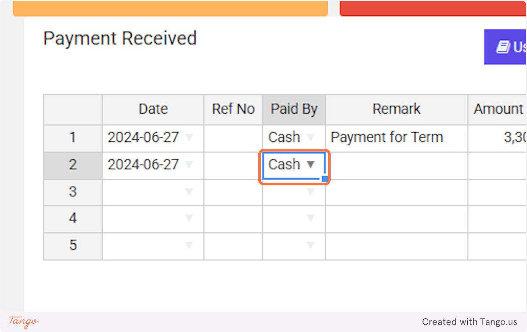Image resolution: width=527 pixels, height=332 pixels.
Task: Click the empty Remark cell in row 5
Action: (x=397, y=245)
